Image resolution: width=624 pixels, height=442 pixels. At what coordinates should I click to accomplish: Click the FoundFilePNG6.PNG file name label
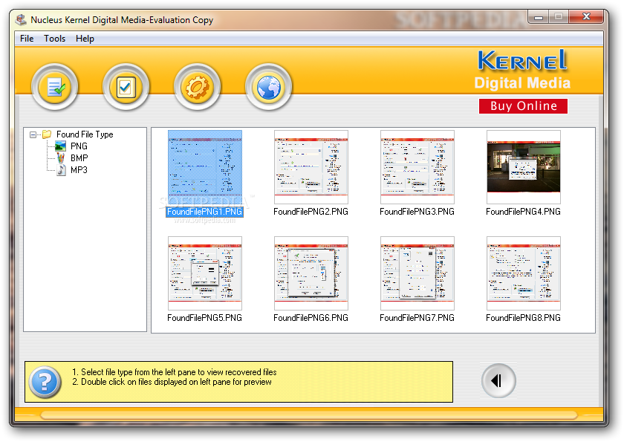point(311,318)
